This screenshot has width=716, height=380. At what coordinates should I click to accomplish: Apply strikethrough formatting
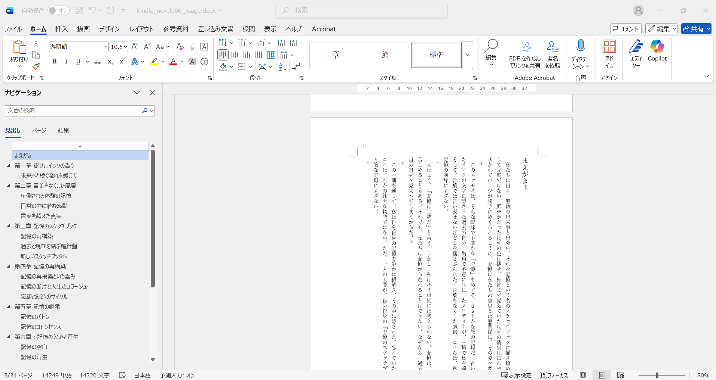tap(98, 62)
